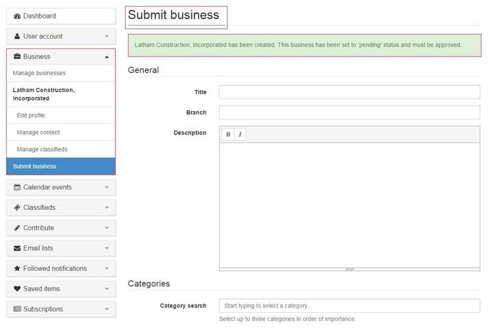This screenshot has height=328, width=491.
Task: Open Edit profile link
Action: [x=31, y=115]
